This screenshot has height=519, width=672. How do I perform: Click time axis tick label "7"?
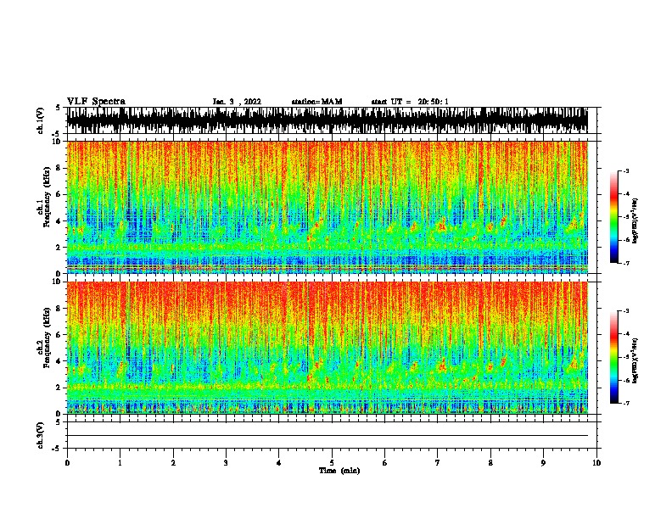point(438,463)
